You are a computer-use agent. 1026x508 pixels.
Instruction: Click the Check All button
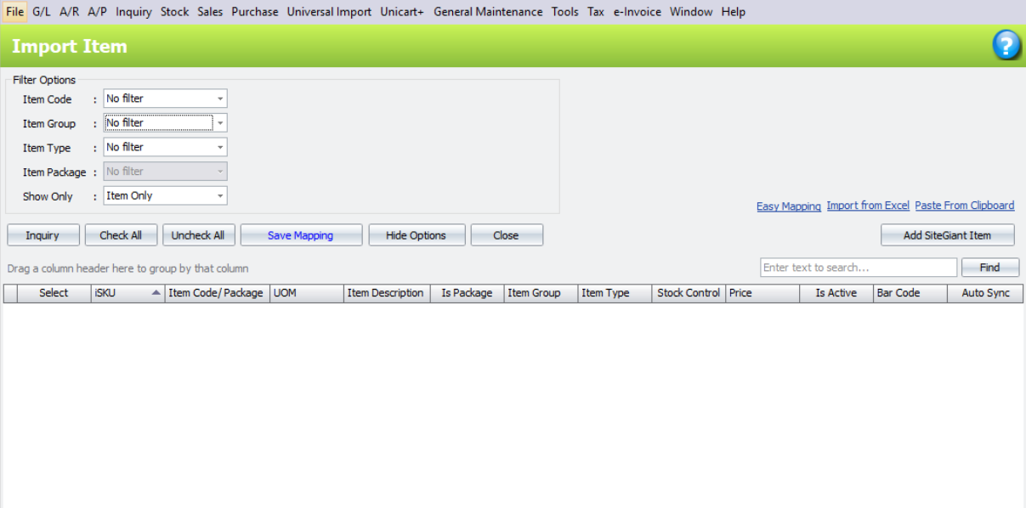tap(121, 235)
